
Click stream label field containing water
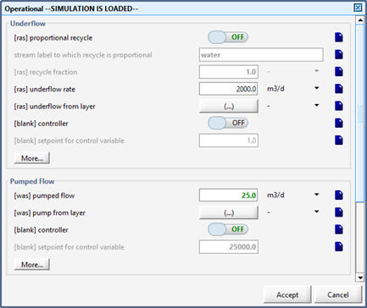point(261,55)
